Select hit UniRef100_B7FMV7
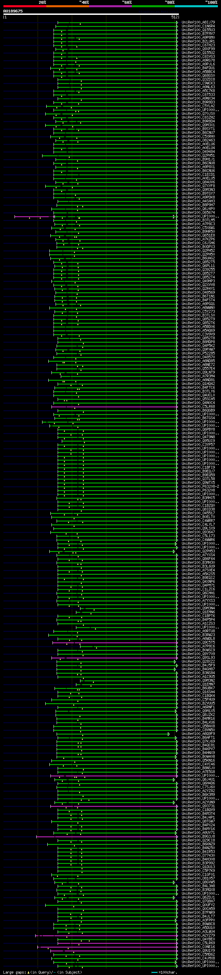This screenshot has height=975, width=221. (x=198, y=34)
